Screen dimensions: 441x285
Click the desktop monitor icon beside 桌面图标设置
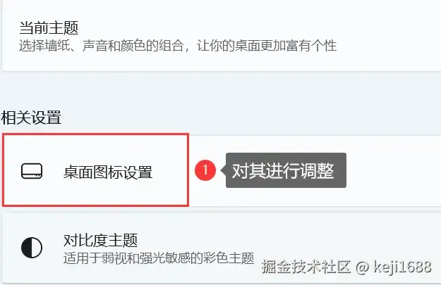point(32,171)
